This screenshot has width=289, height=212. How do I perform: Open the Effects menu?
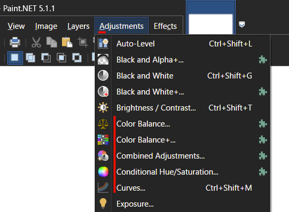coord(165,26)
